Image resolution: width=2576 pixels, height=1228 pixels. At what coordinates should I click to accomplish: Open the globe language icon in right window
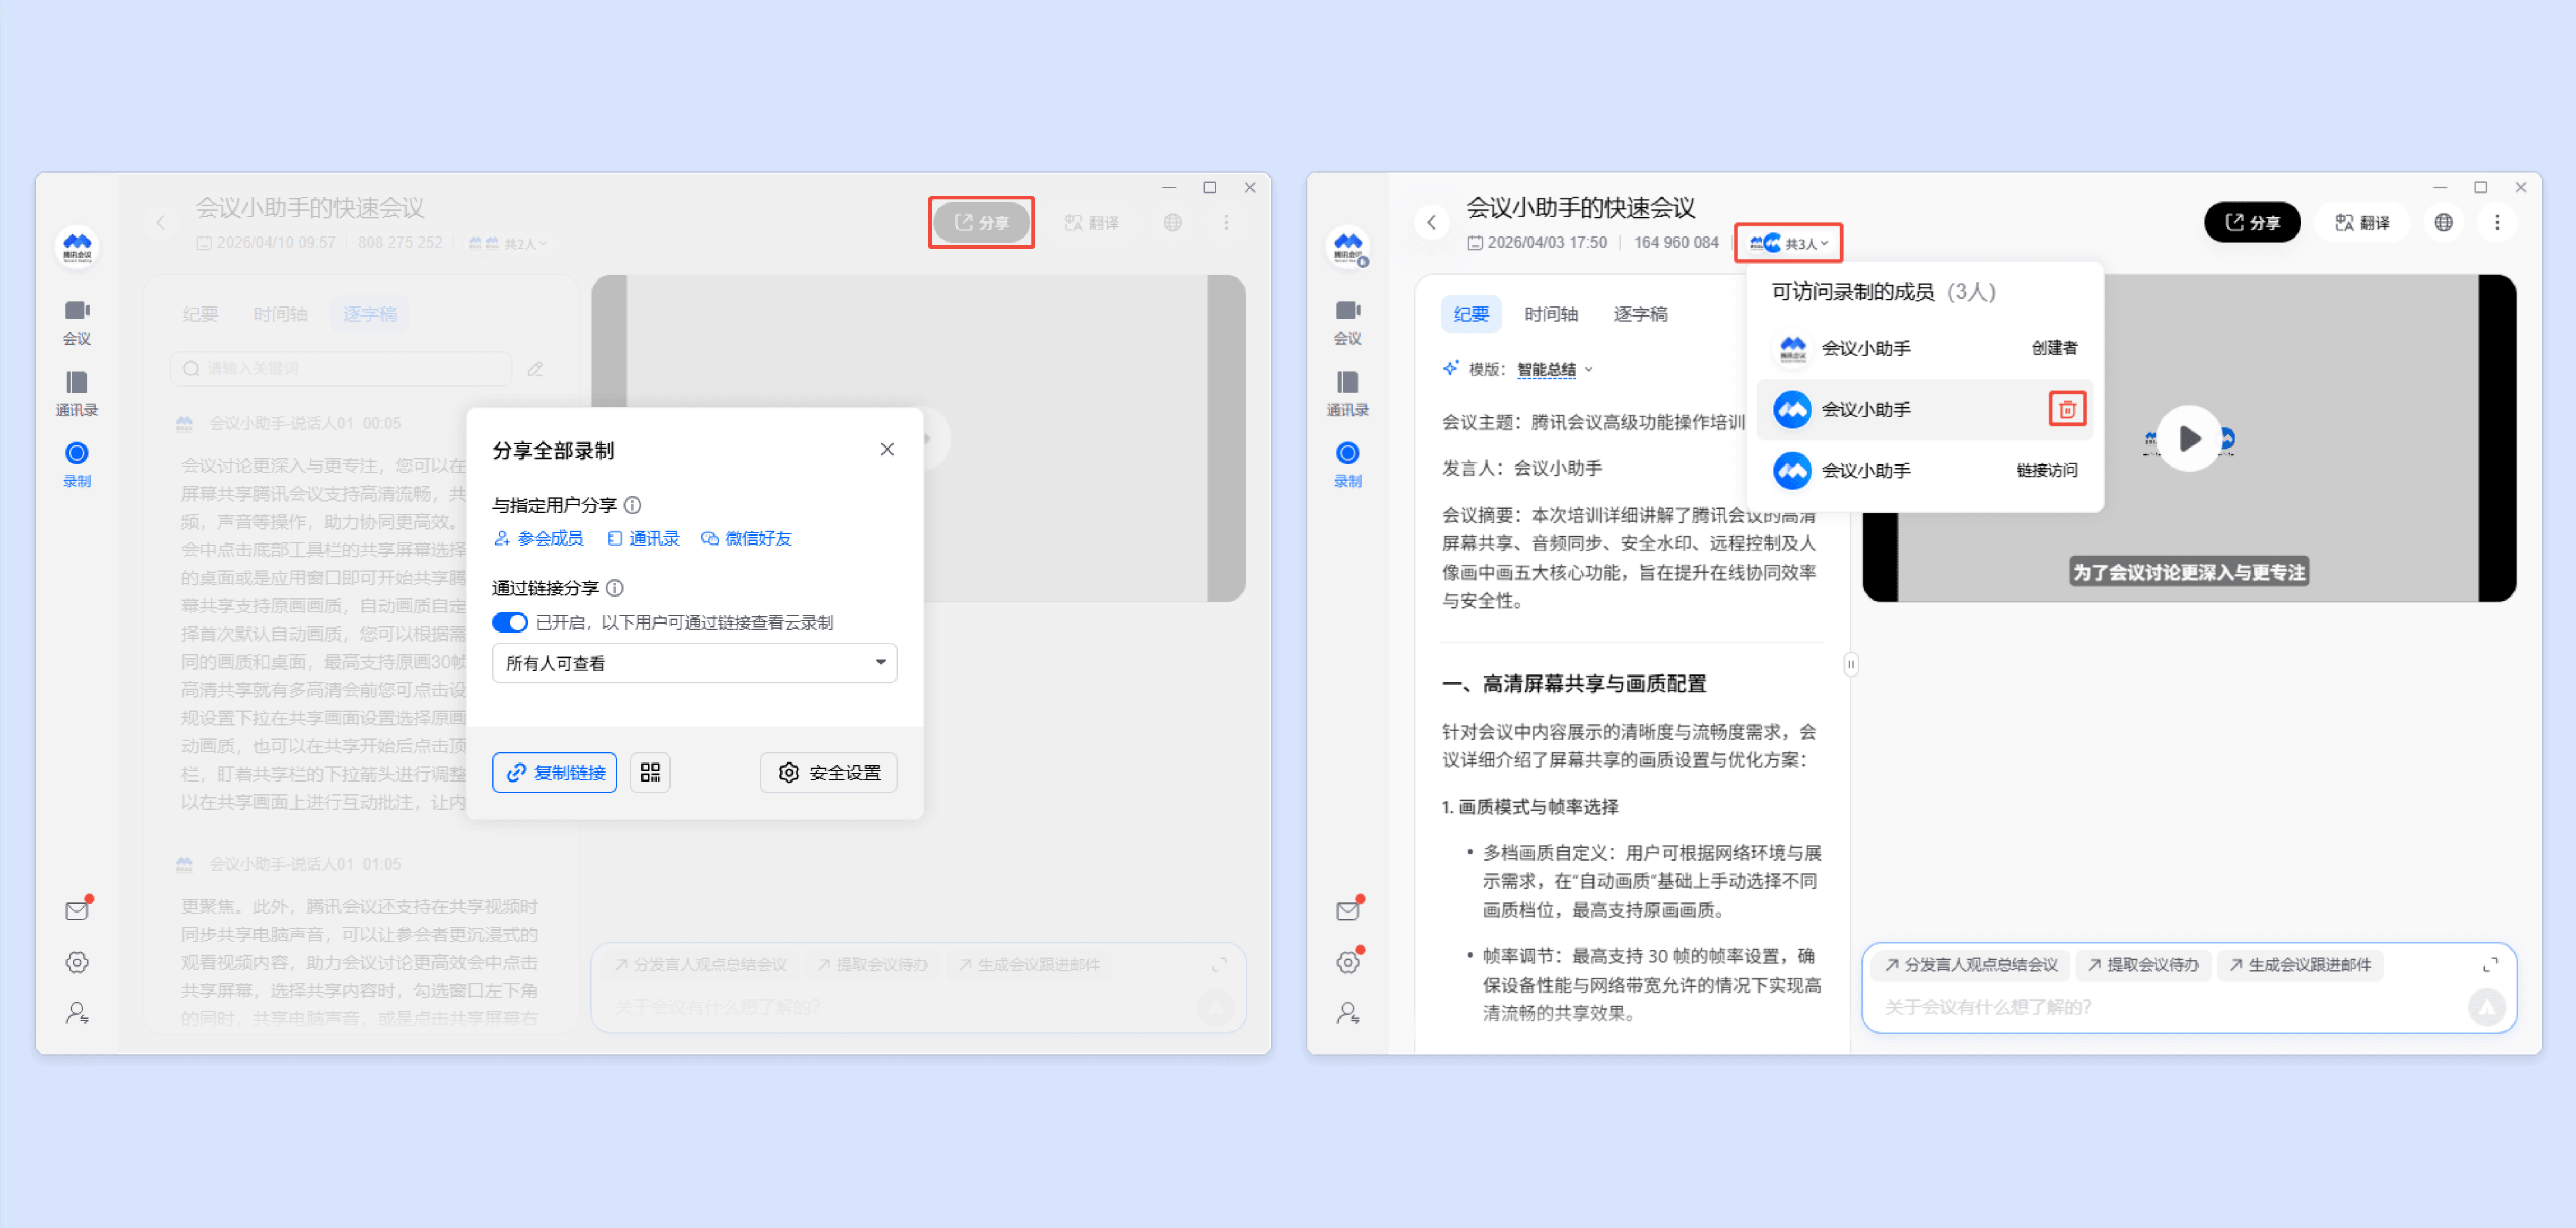2443,222
